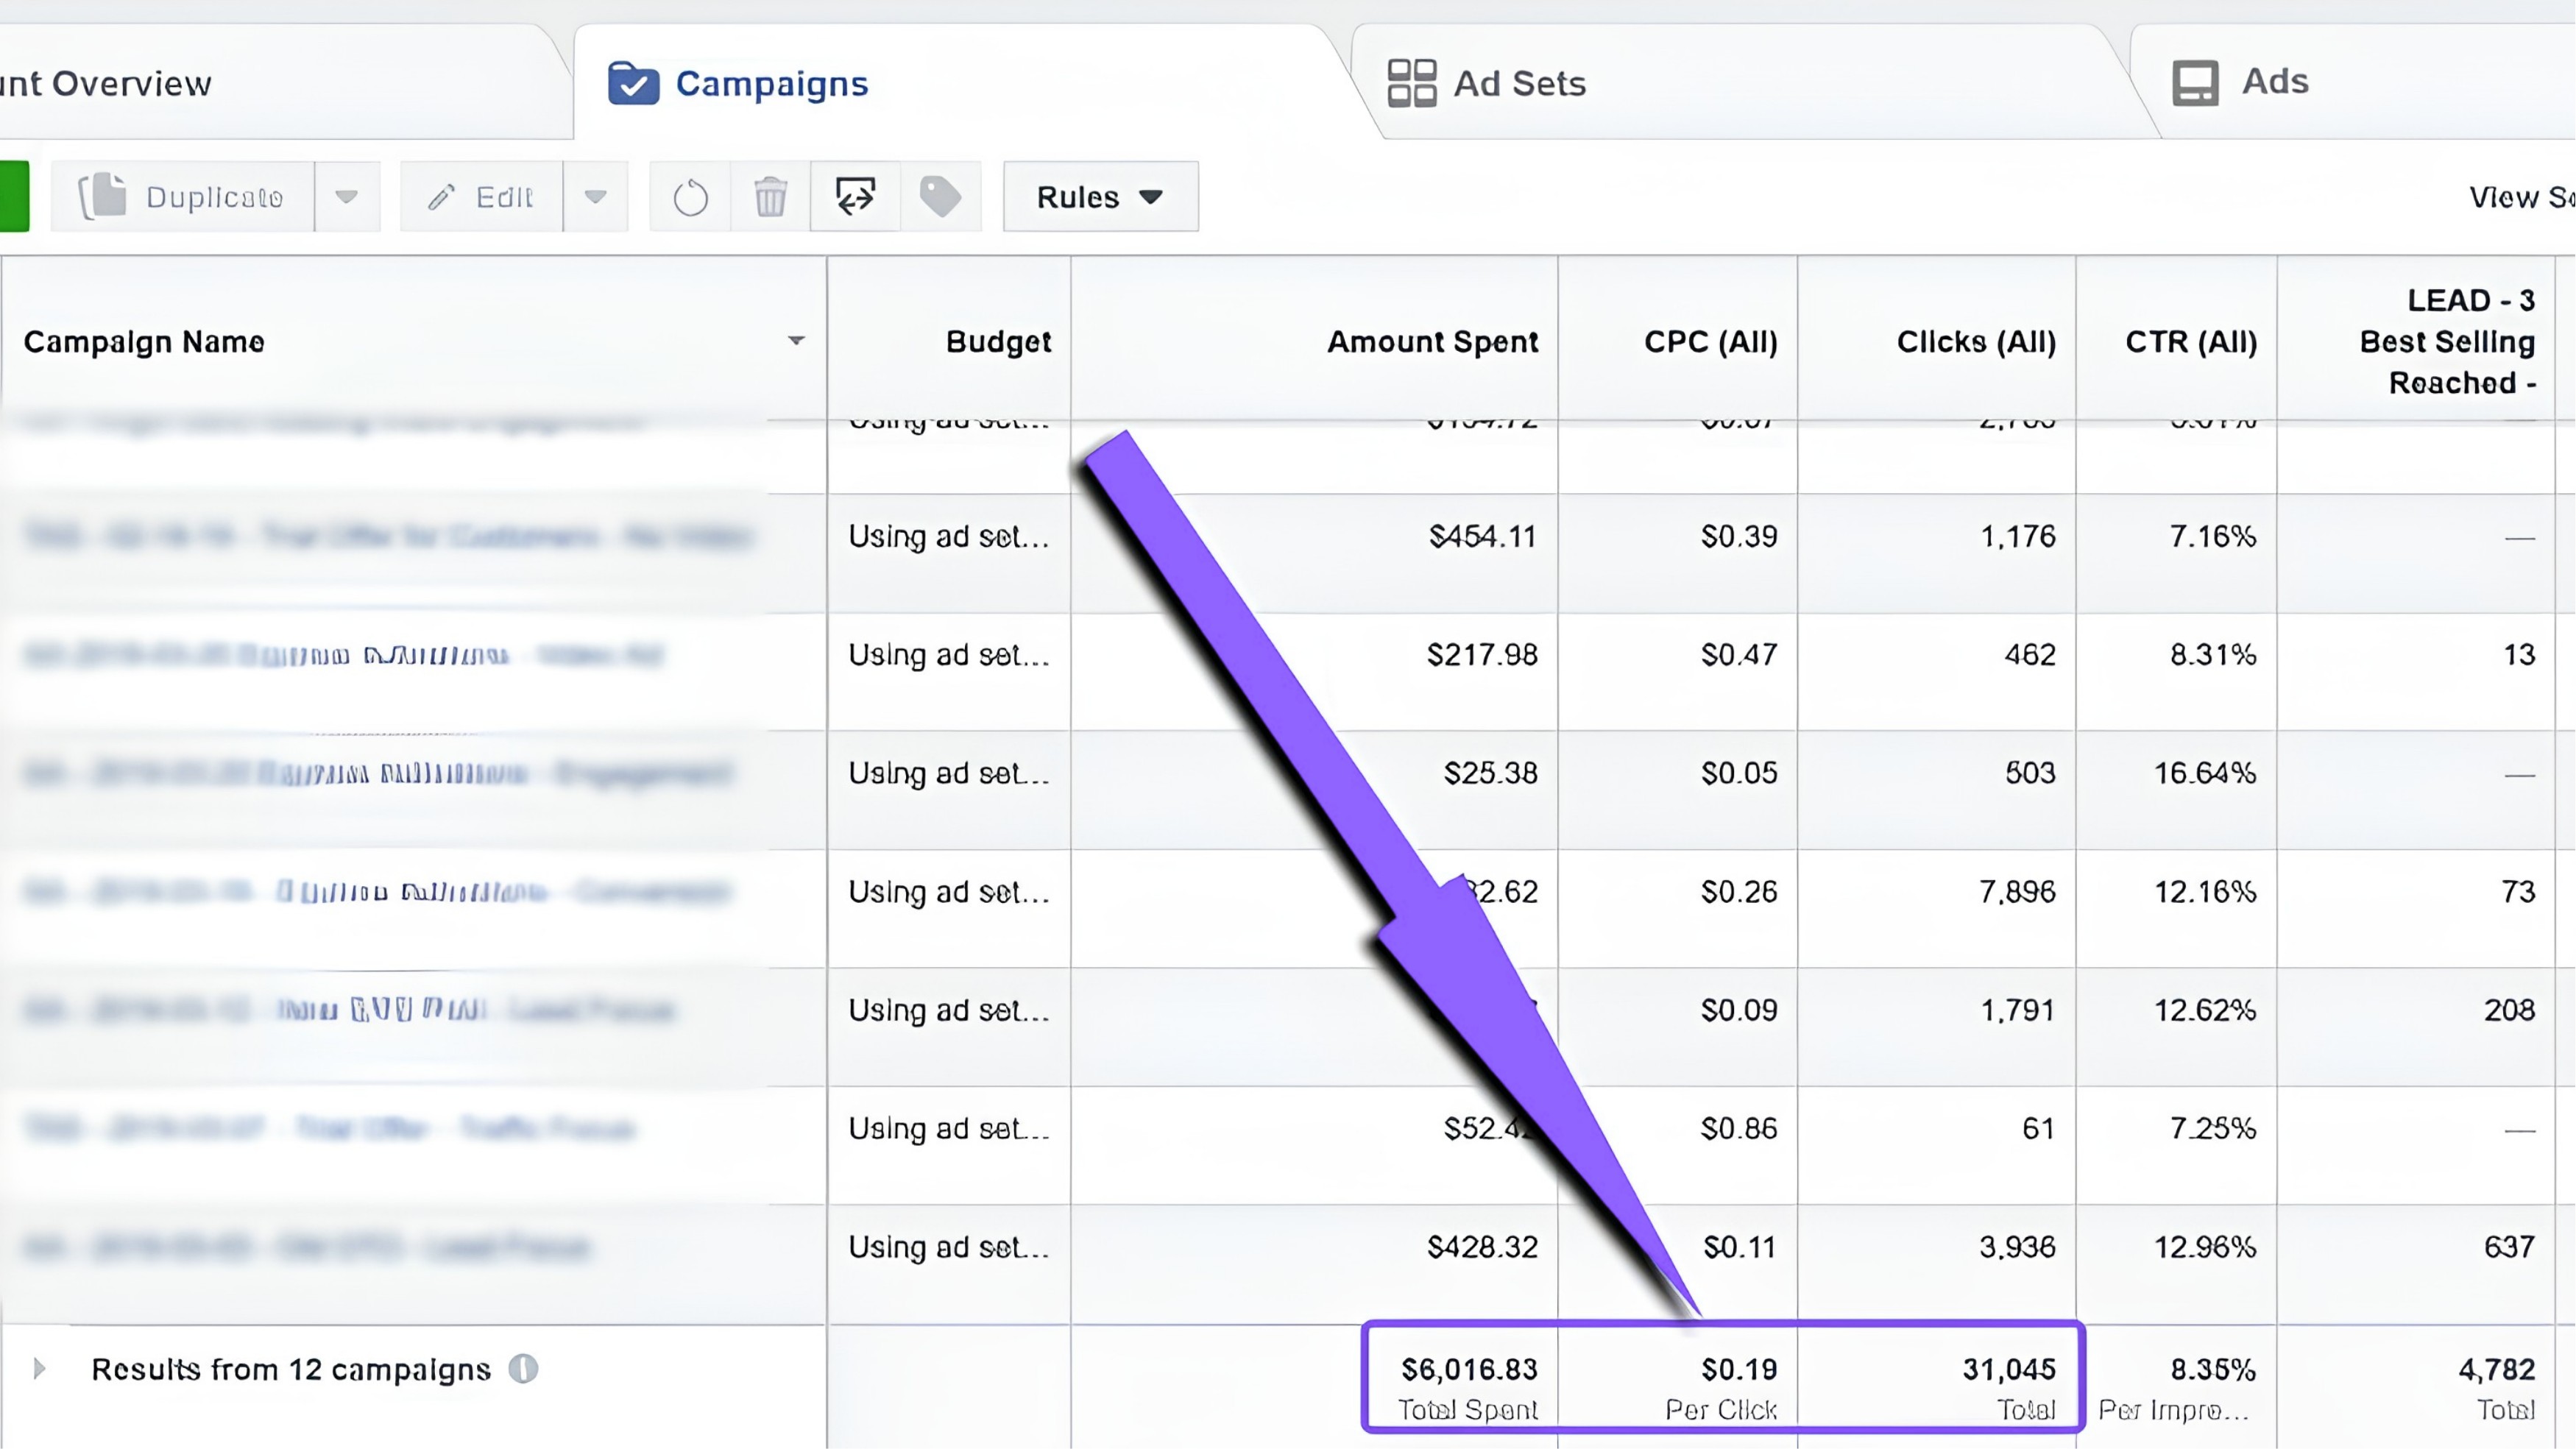The width and height of the screenshot is (2576, 1449).
Task: Click the Ads tab monitor icon
Action: click(x=2196, y=83)
